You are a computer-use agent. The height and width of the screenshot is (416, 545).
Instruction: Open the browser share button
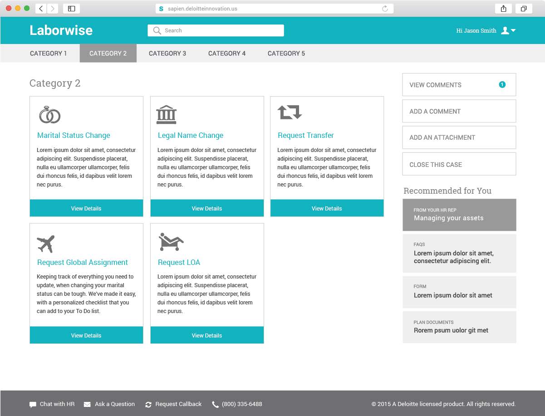(x=504, y=9)
